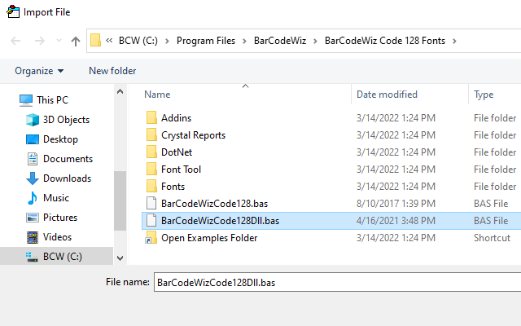Screen dimensions: 521x326
Task: Select Videos in the navigation pane
Action: [57, 237]
